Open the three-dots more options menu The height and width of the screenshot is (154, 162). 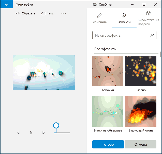click(x=64, y=14)
